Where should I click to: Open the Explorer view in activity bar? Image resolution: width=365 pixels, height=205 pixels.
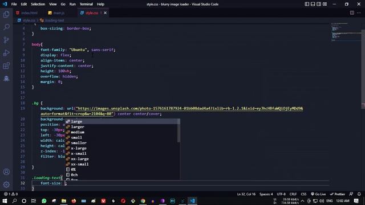[6, 14]
